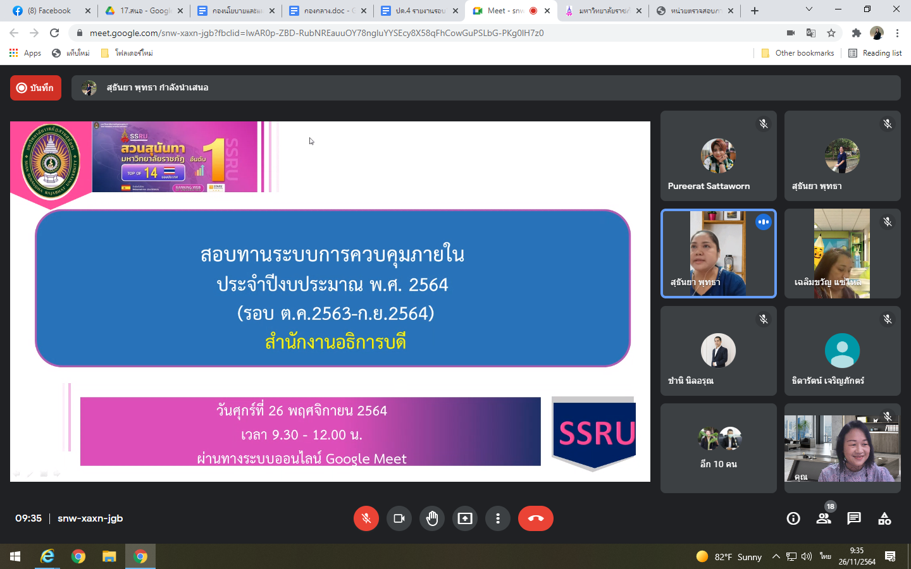Viewport: 911px width, 569px height.
Task: Open the three-dot More options menu
Action: [x=498, y=518]
